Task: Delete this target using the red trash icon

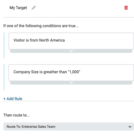Action: click(126, 8)
